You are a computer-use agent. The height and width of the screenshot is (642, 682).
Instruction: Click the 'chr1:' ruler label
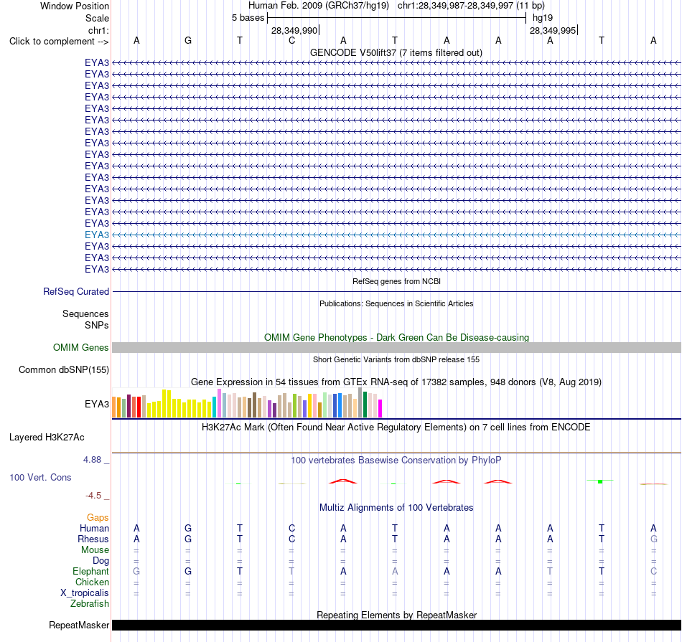point(98,30)
